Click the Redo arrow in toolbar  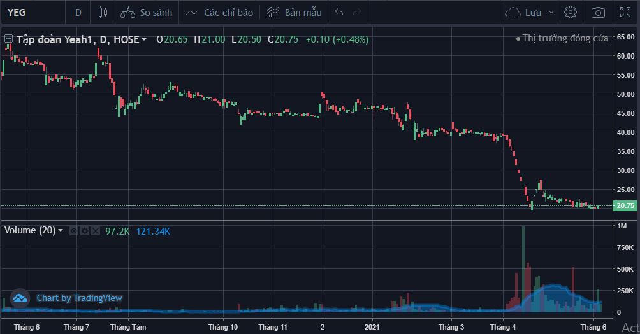click(x=357, y=12)
